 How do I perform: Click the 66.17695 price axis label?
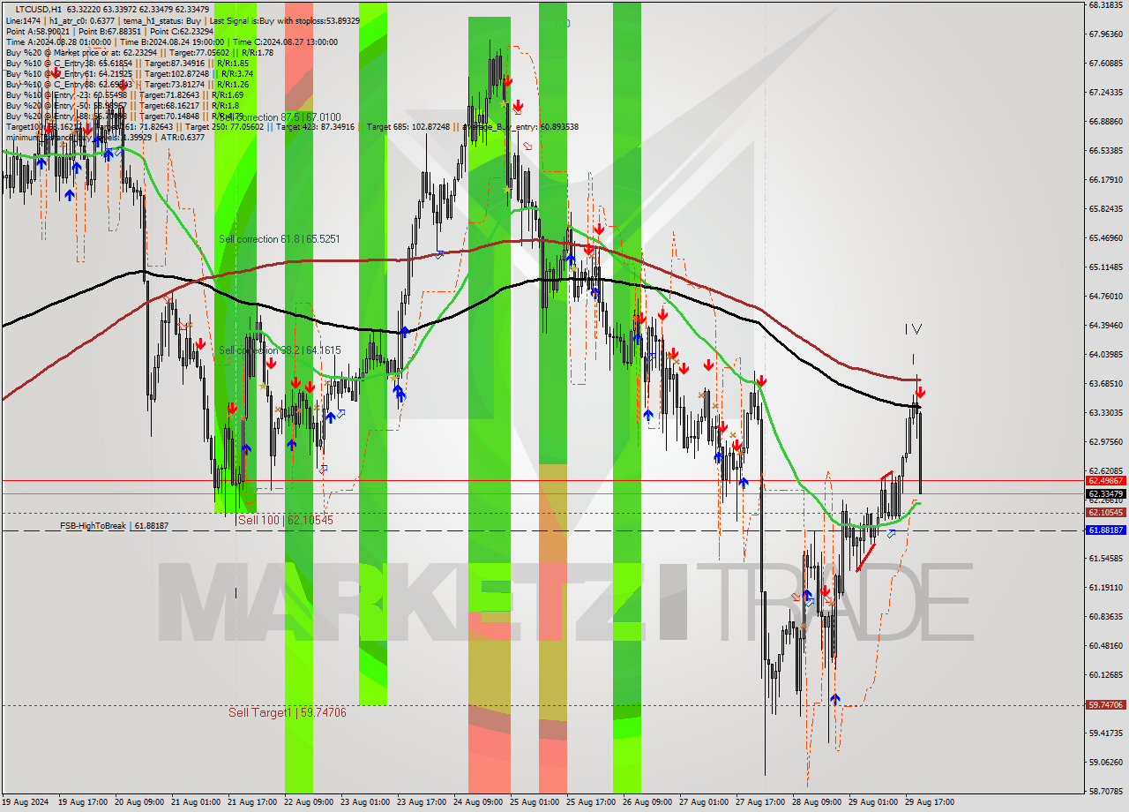[x=1105, y=180]
